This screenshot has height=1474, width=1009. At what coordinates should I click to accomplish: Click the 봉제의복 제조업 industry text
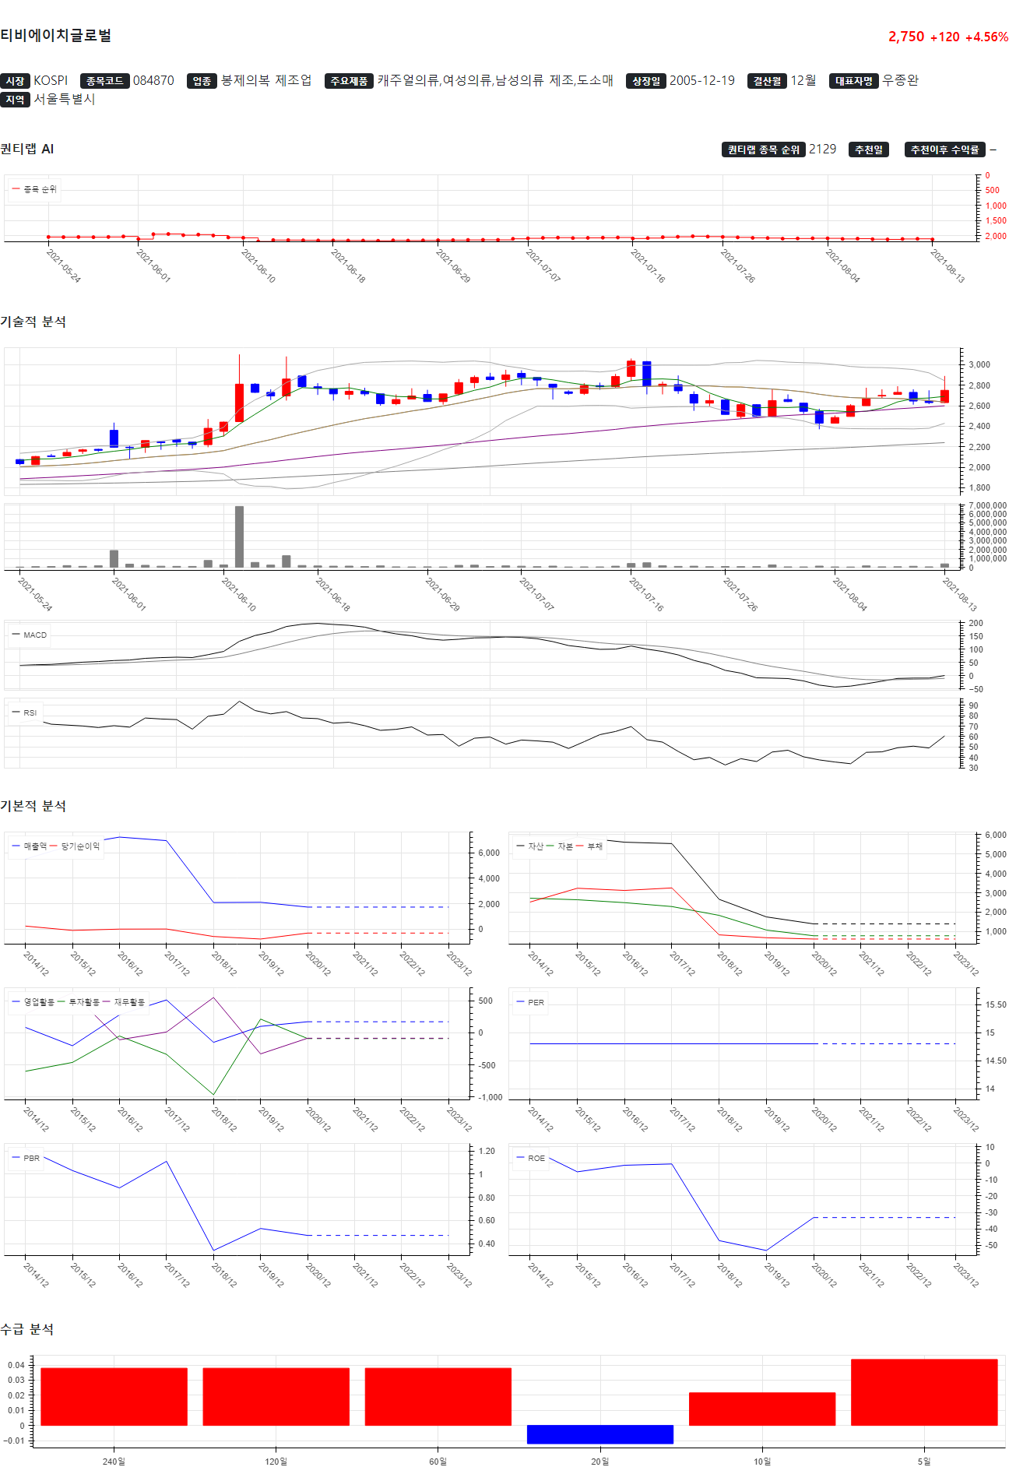click(266, 81)
